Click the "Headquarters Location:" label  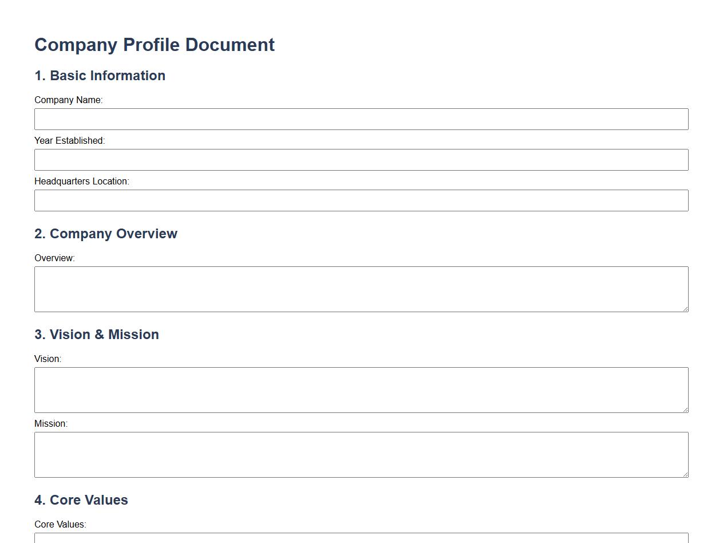tap(82, 182)
